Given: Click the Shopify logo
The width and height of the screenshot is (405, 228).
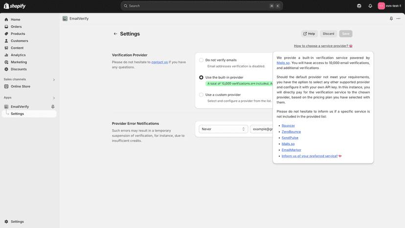Looking at the screenshot, I should pos(15,6).
